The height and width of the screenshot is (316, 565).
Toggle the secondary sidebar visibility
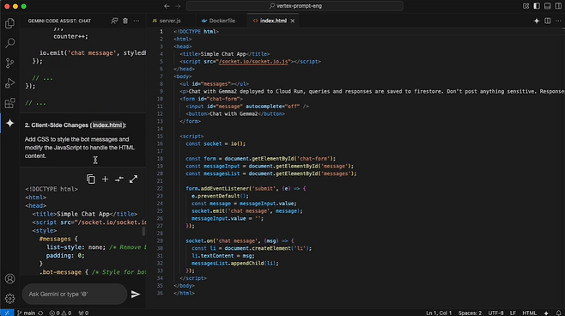(558, 6)
